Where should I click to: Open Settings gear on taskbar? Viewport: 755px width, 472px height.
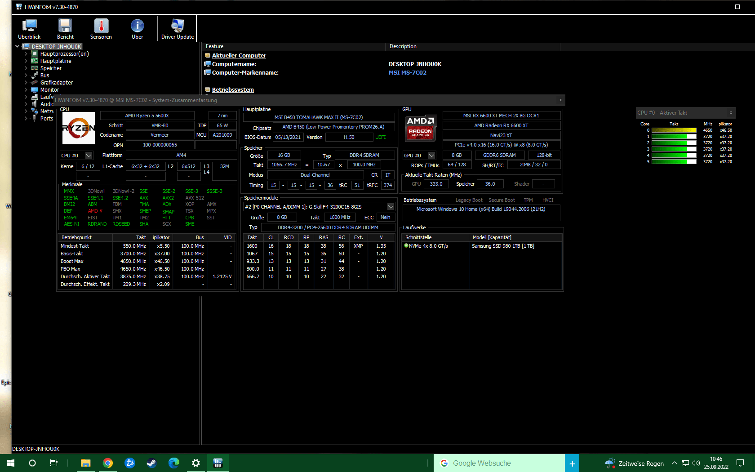(196, 463)
